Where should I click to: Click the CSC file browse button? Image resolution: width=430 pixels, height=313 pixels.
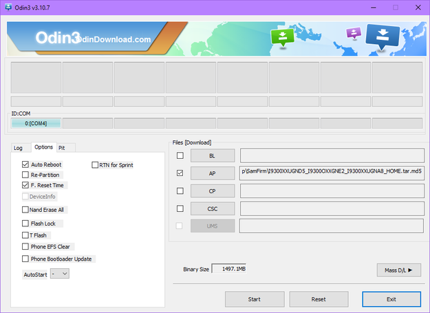pos(213,209)
